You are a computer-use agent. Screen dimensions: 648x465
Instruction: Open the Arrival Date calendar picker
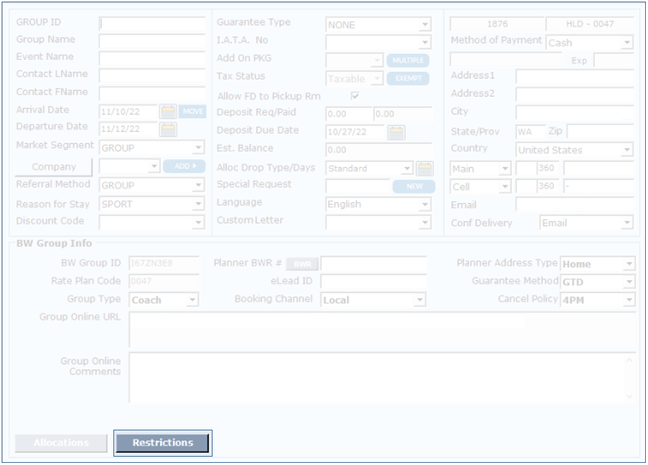pyautogui.click(x=168, y=112)
